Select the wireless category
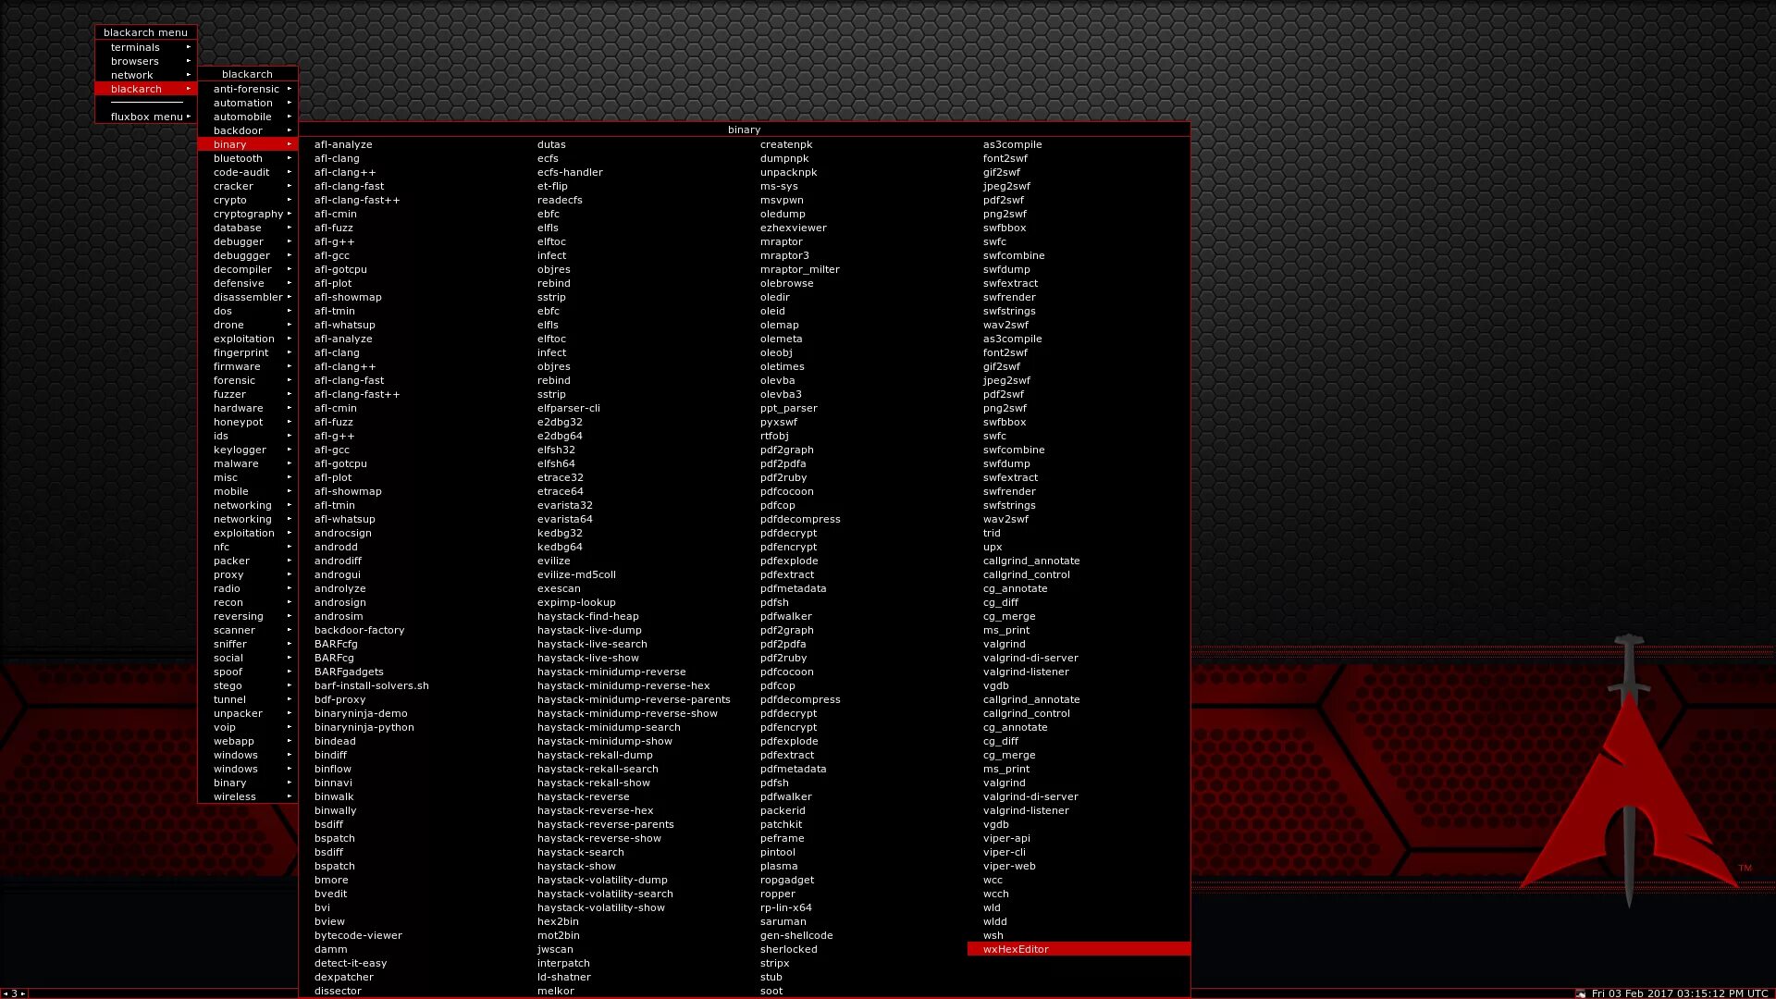 click(x=235, y=796)
